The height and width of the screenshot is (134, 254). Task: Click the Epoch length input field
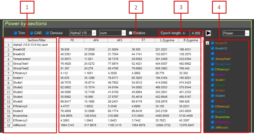[196, 33]
